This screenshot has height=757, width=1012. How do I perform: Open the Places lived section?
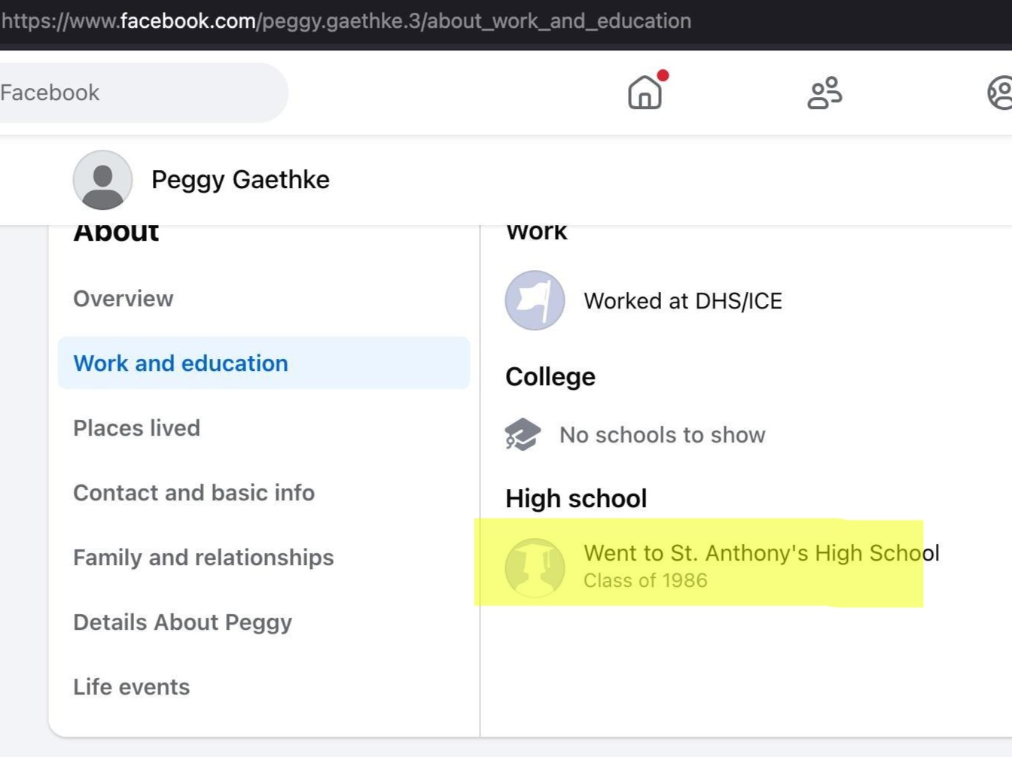(137, 428)
